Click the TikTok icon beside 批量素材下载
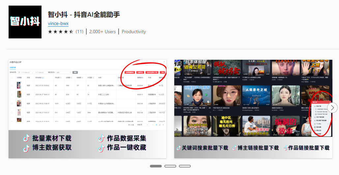The width and height of the screenshot is (339, 175). tap(26, 138)
